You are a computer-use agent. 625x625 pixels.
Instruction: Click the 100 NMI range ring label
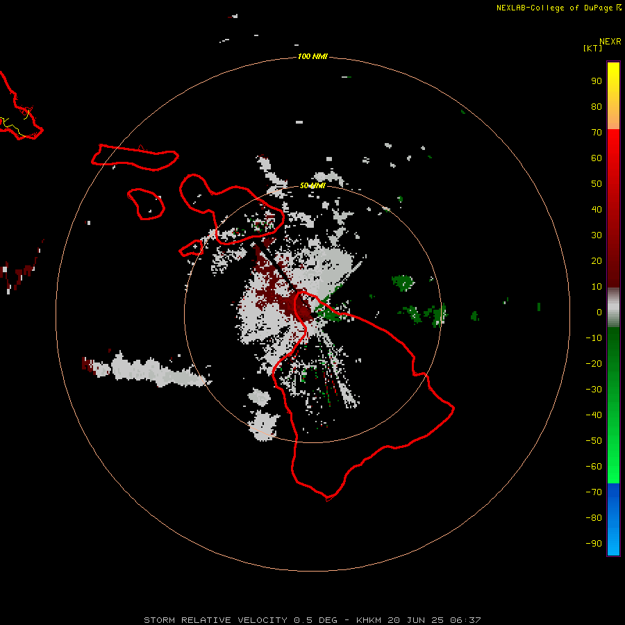point(312,56)
